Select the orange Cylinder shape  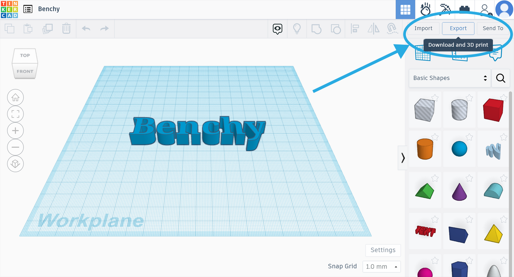(425, 149)
